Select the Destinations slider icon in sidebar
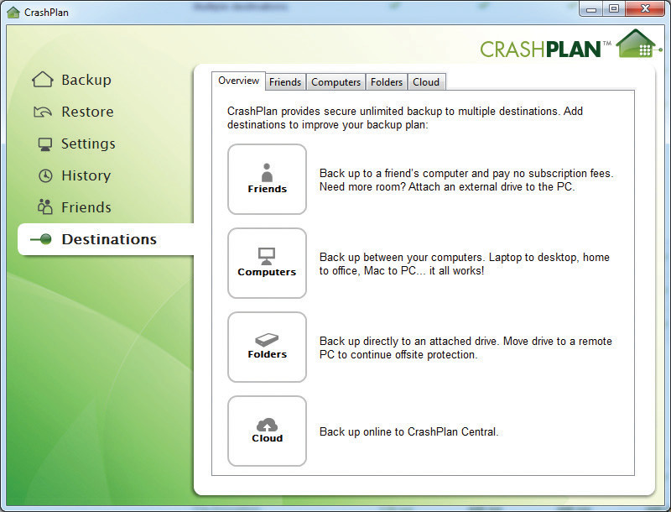The width and height of the screenshot is (671, 512). coord(41,239)
